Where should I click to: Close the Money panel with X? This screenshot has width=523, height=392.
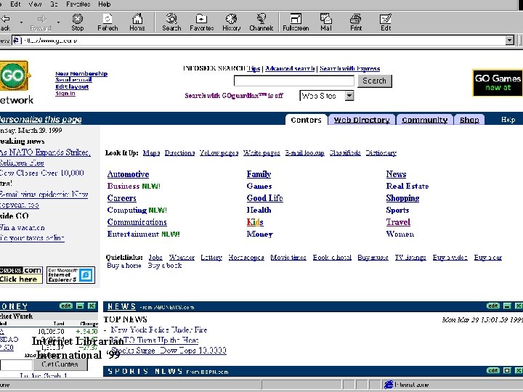(x=92, y=306)
